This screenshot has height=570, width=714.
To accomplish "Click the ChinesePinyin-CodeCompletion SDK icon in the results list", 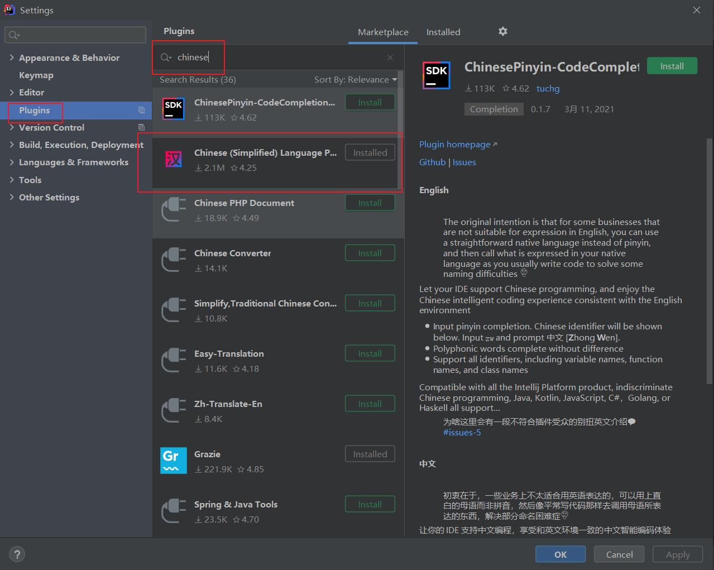I will pos(174,108).
